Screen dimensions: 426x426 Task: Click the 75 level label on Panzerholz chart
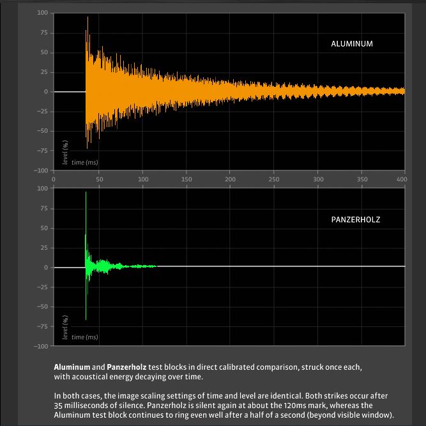(x=44, y=208)
